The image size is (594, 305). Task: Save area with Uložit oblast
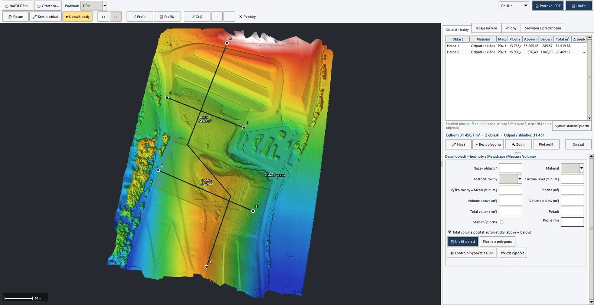[463, 242]
